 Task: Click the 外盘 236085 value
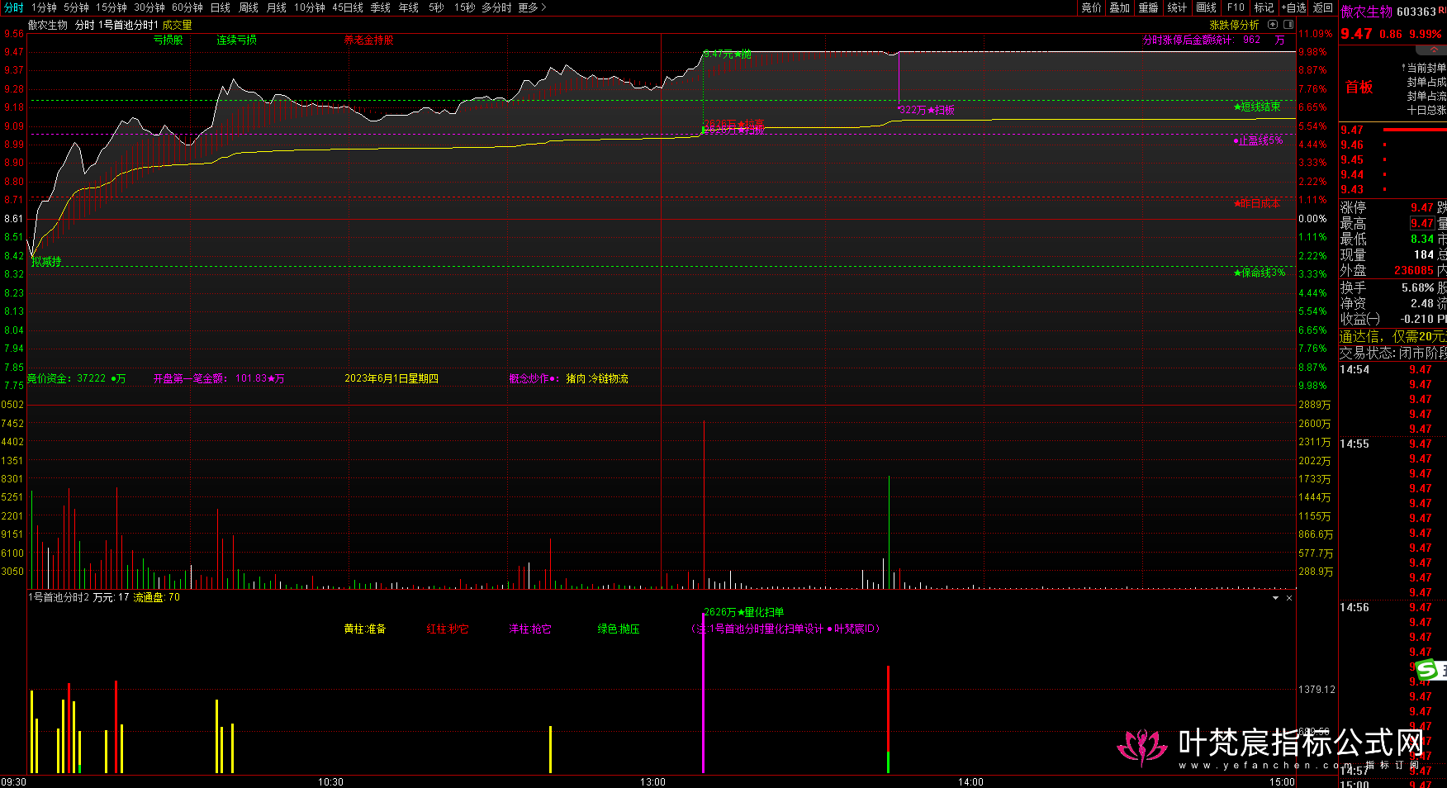click(x=1414, y=270)
